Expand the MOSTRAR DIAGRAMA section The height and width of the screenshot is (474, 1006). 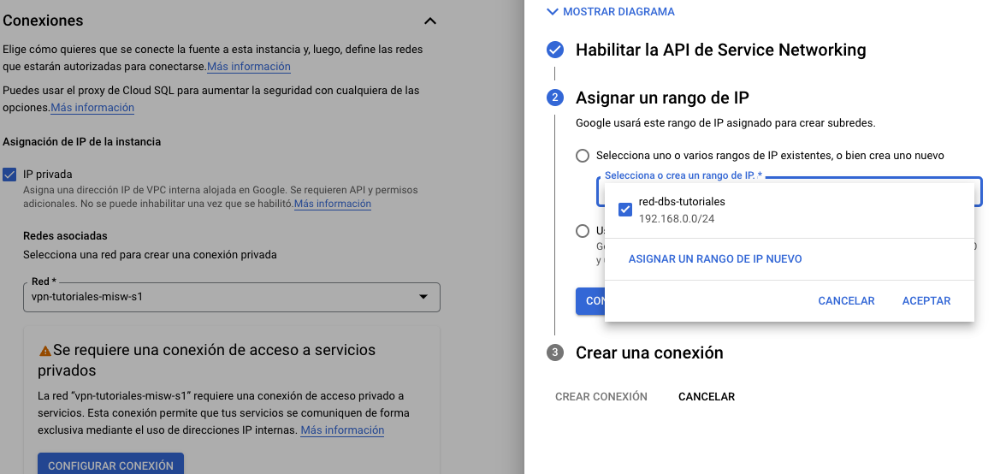point(610,12)
